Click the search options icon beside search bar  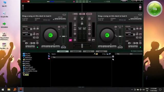[95, 54]
